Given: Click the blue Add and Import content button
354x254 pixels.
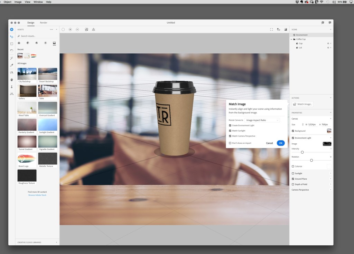Looking at the screenshot, I should tap(12, 30).
